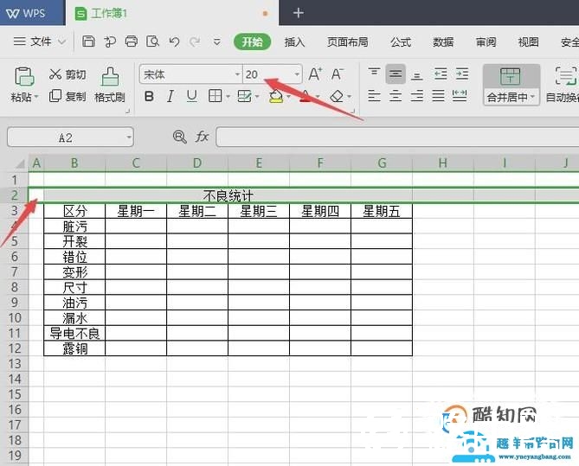Click the eraser clear icon

pos(337,97)
